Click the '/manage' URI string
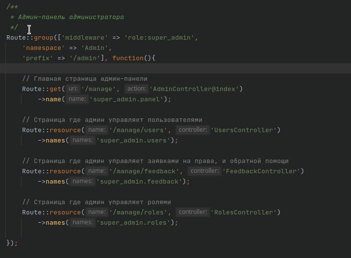Image resolution: width=351 pixels, height=258 pixels. (99, 89)
